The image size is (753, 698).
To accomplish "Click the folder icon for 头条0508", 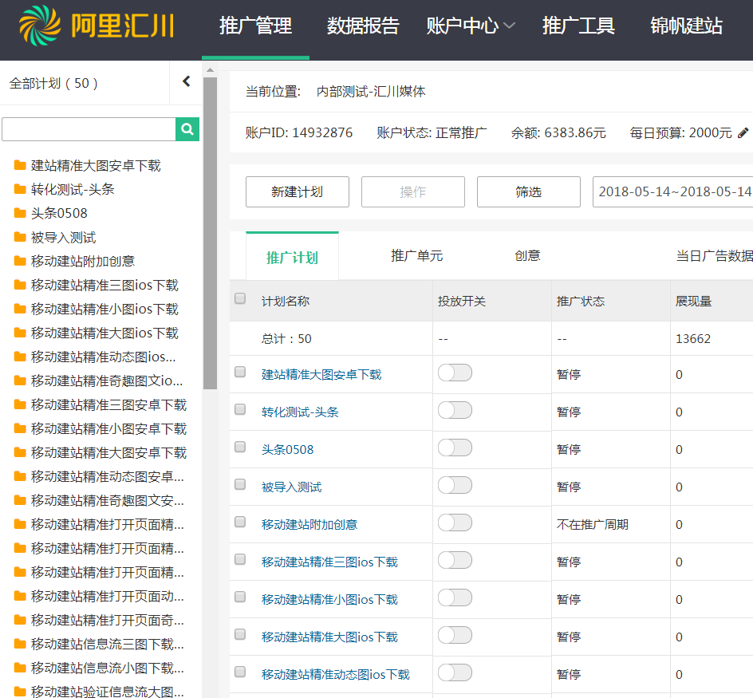I will [20, 213].
